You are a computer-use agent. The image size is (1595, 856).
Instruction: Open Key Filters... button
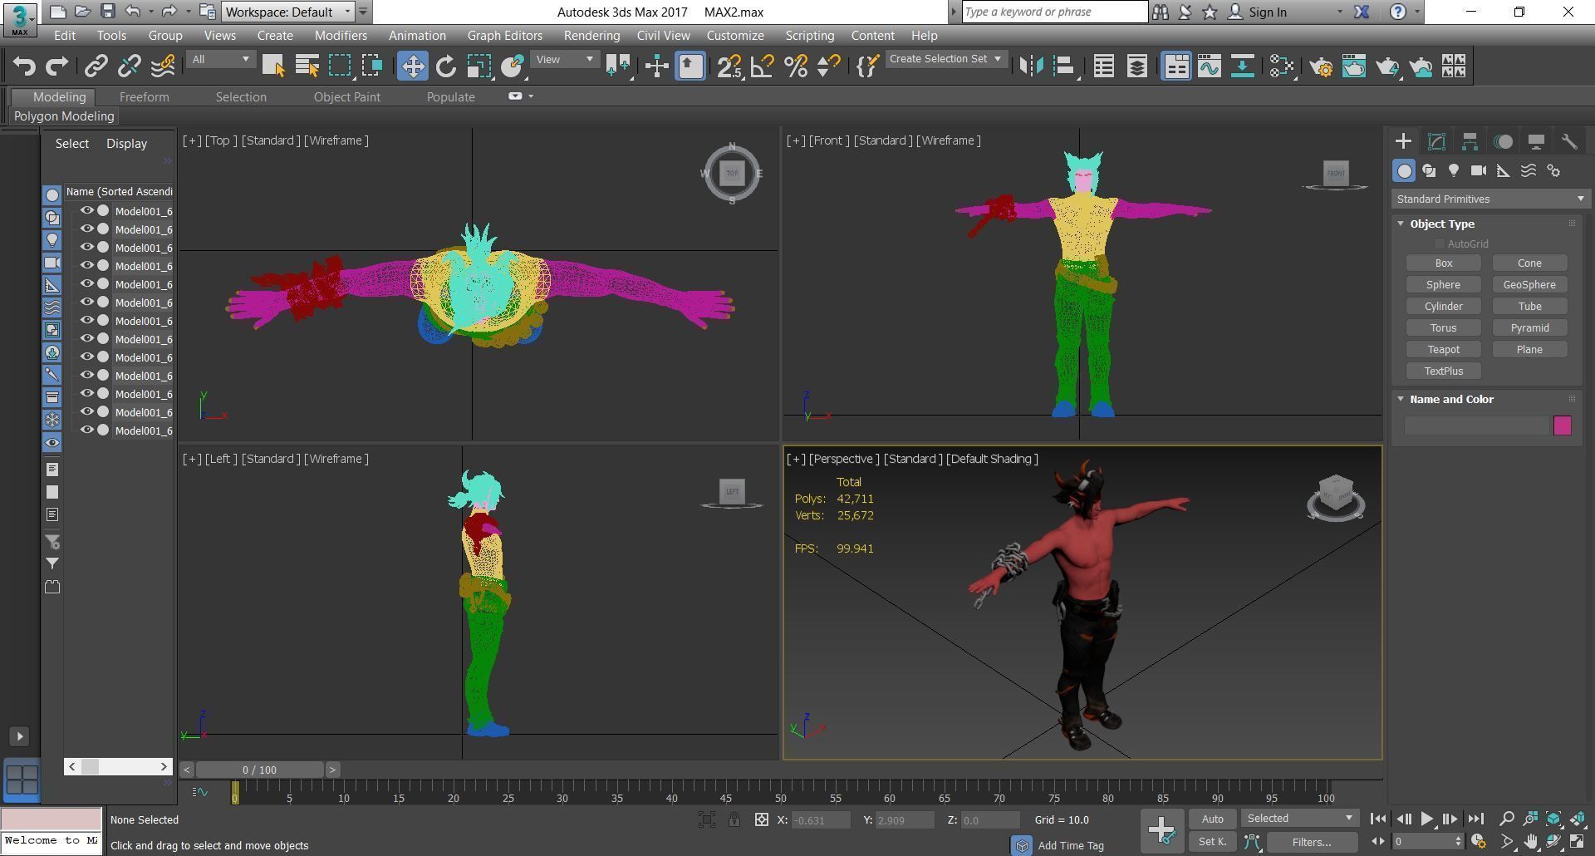coord(1312,842)
